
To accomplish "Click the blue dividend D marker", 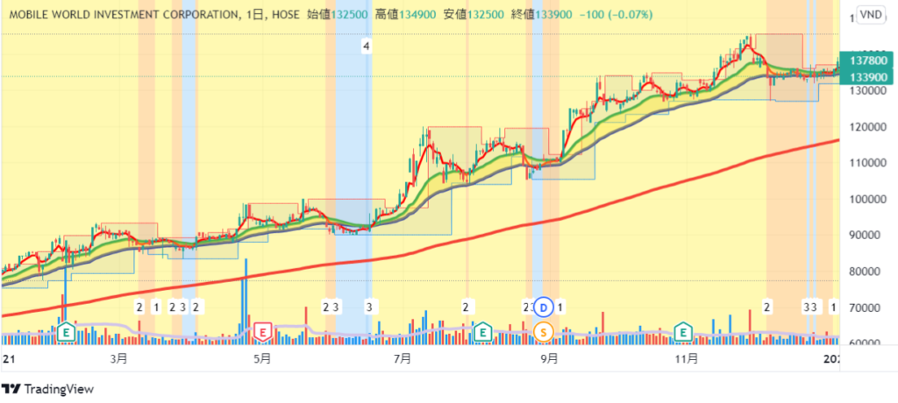I will [544, 308].
